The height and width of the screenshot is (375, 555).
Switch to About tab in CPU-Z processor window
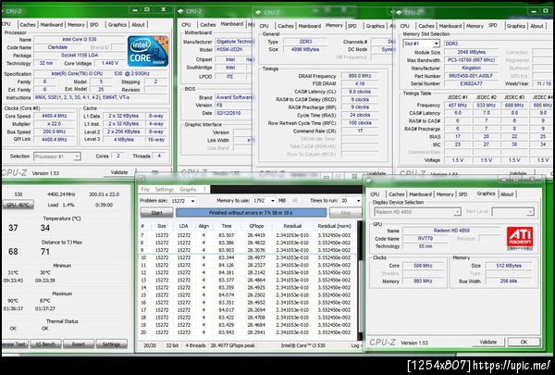[138, 24]
